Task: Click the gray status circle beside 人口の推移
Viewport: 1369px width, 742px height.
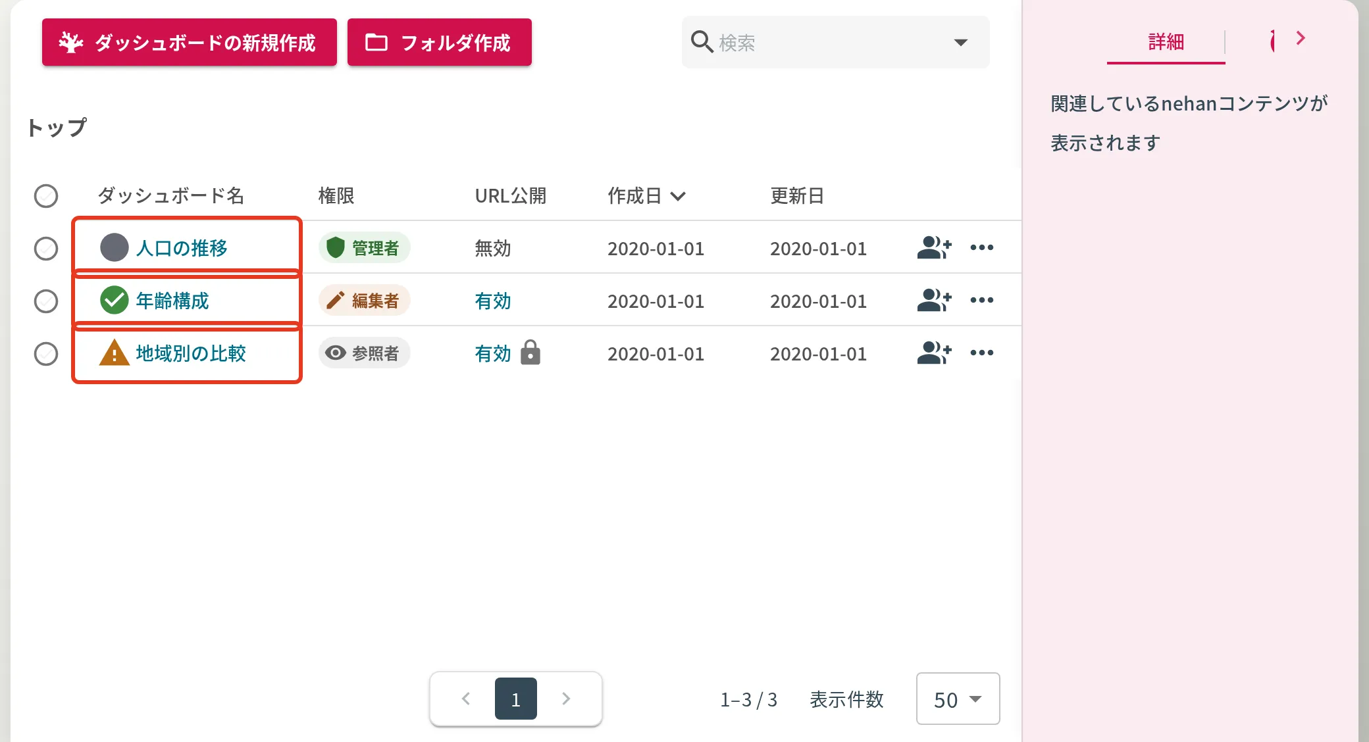Action: tap(114, 248)
